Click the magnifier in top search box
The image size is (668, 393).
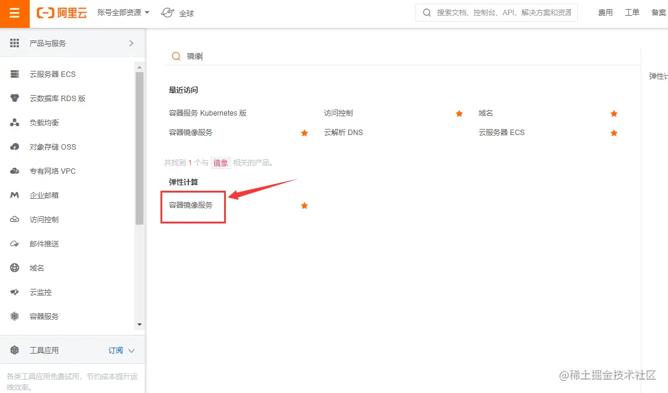pos(426,13)
